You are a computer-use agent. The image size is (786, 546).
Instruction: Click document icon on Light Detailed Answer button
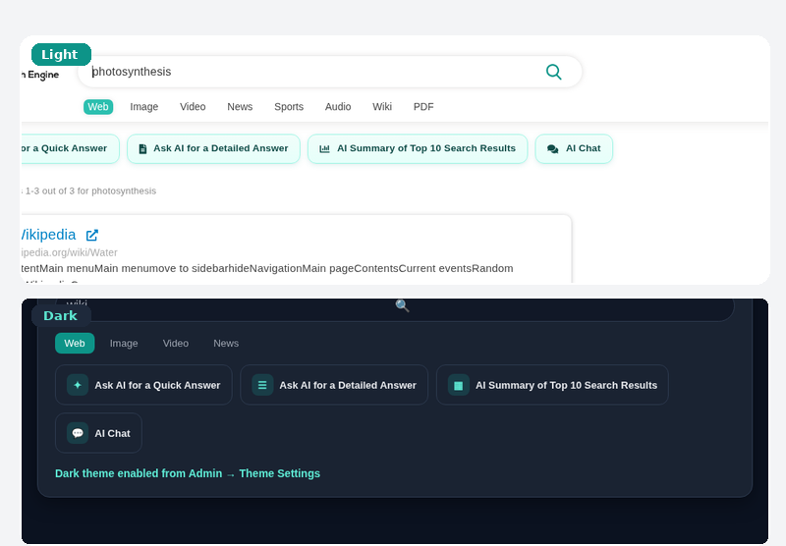point(142,148)
